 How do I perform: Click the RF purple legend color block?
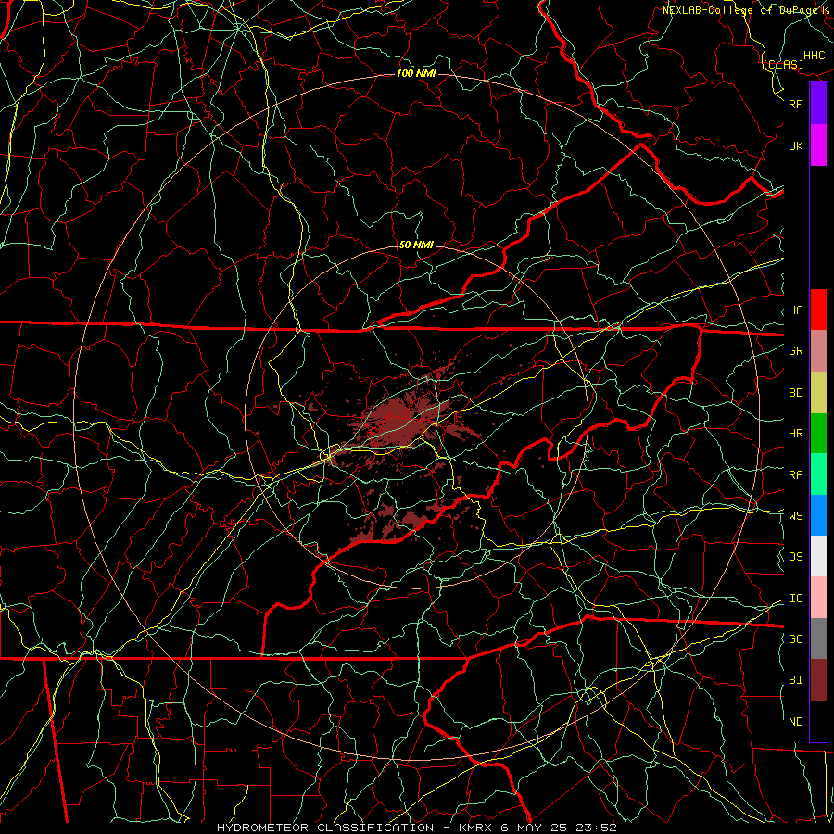point(818,104)
